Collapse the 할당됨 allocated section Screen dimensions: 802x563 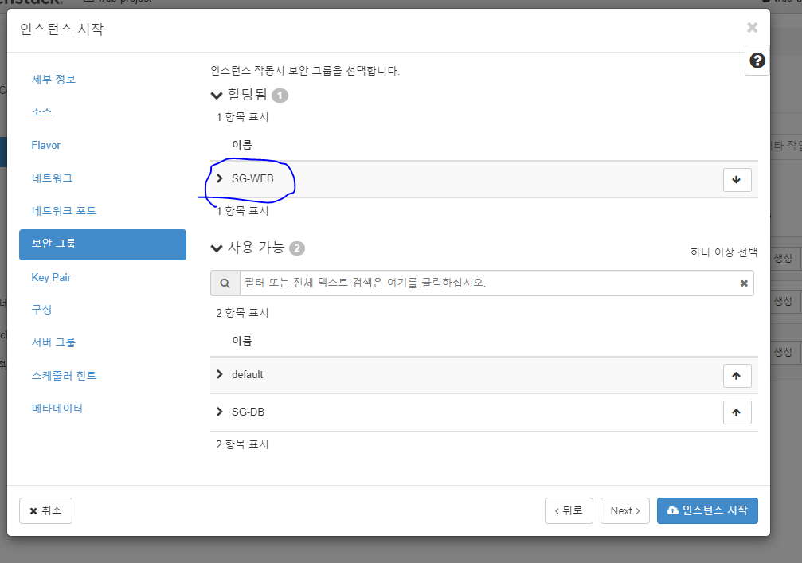click(217, 95)
